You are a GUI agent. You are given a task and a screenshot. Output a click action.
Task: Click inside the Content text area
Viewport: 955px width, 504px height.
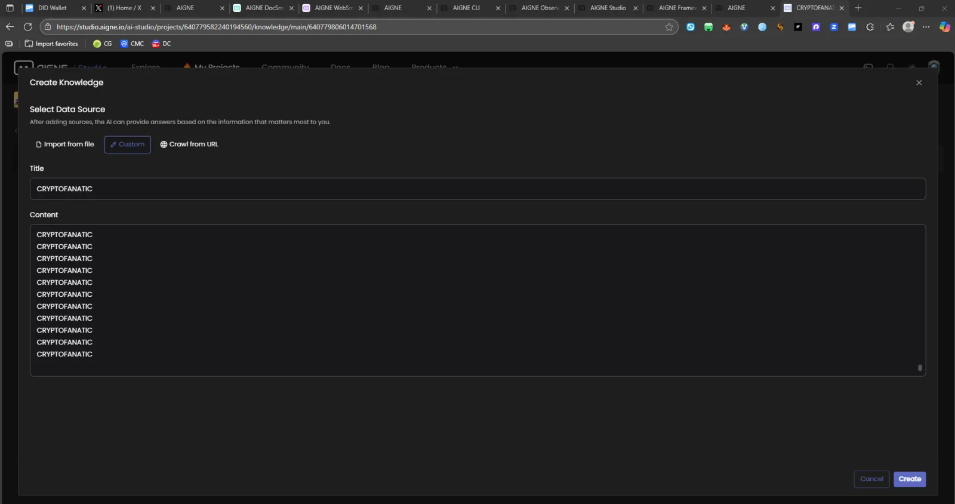(478, 300)
